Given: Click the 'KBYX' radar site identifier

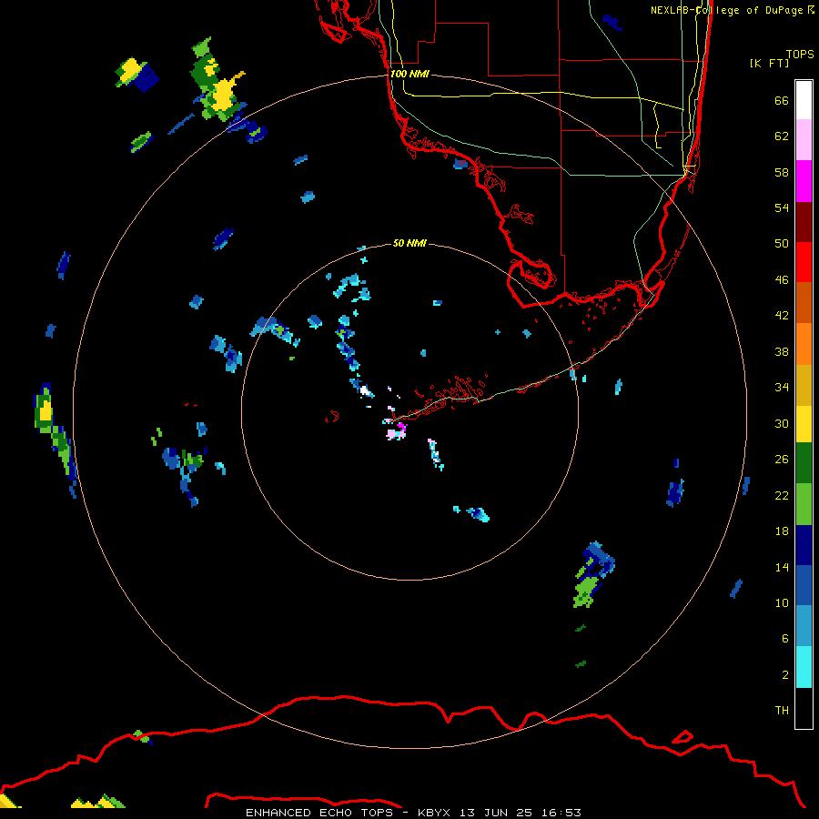Looking at the screenshot, I should pos(433,813).
